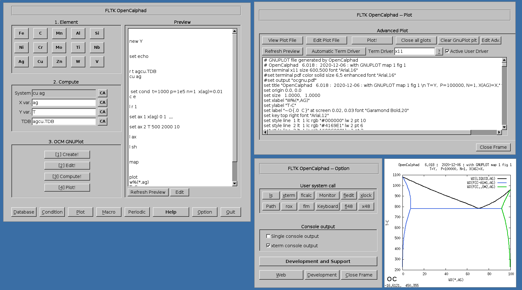This screenshot has width=522, height=290.
Task: Choose the Mn element
Action: click(x=59, y=33)
